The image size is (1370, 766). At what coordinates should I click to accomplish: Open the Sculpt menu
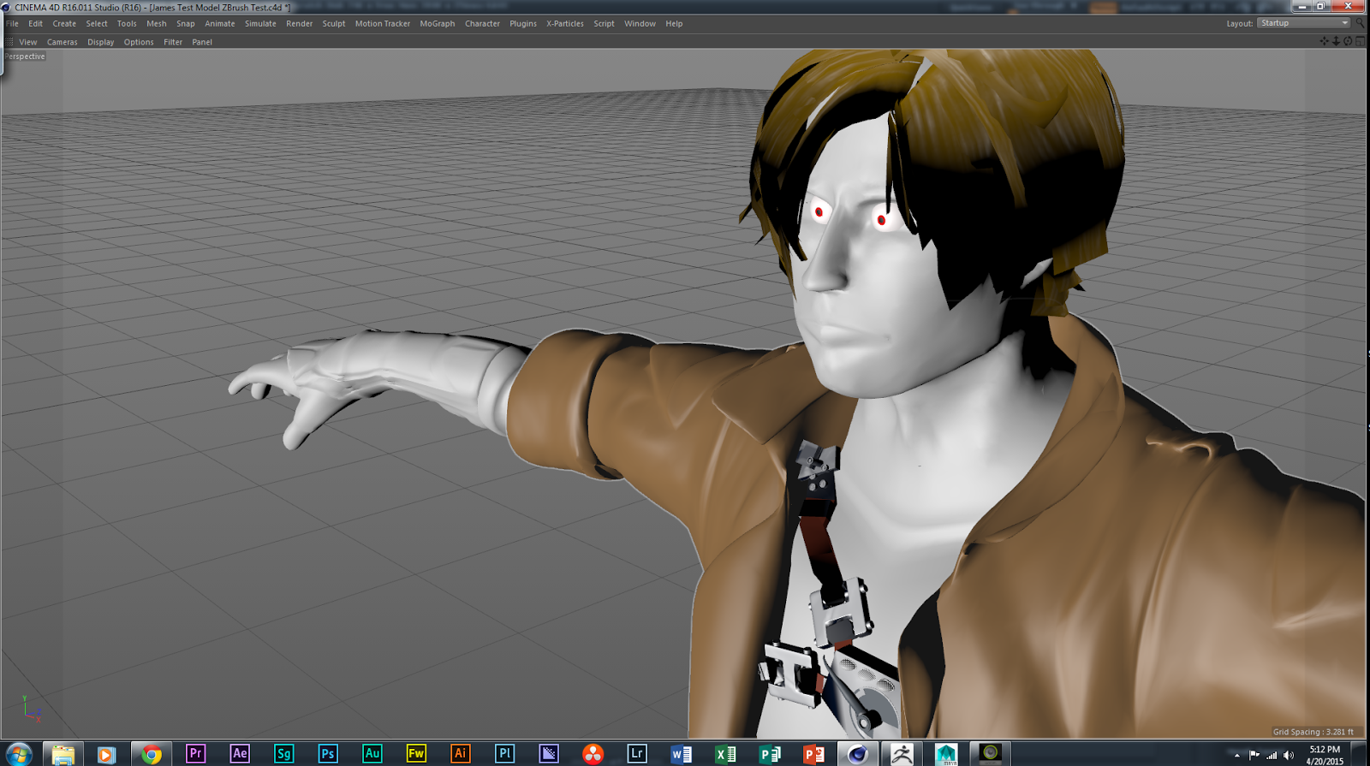(x=334, y=24)
